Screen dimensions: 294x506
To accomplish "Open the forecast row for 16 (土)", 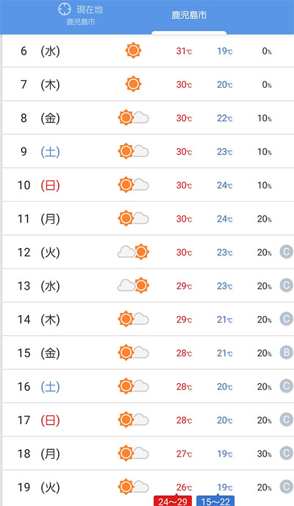I will [148, 386].
